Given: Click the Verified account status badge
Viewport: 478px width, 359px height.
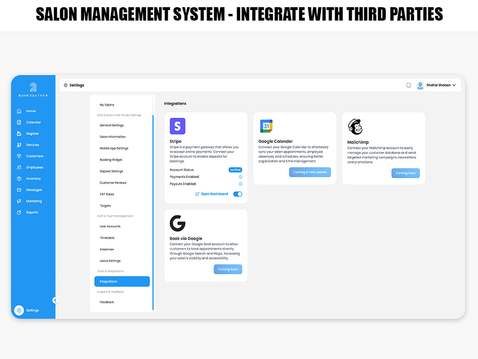Looking at the screenshot, I should pos(235,170).
